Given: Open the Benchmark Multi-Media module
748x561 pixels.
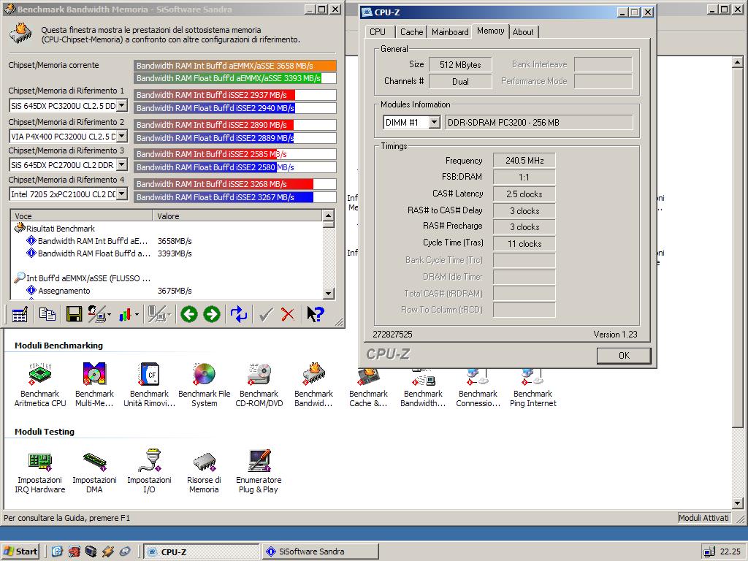Looking at the screenshot, I should coord(94,385).
